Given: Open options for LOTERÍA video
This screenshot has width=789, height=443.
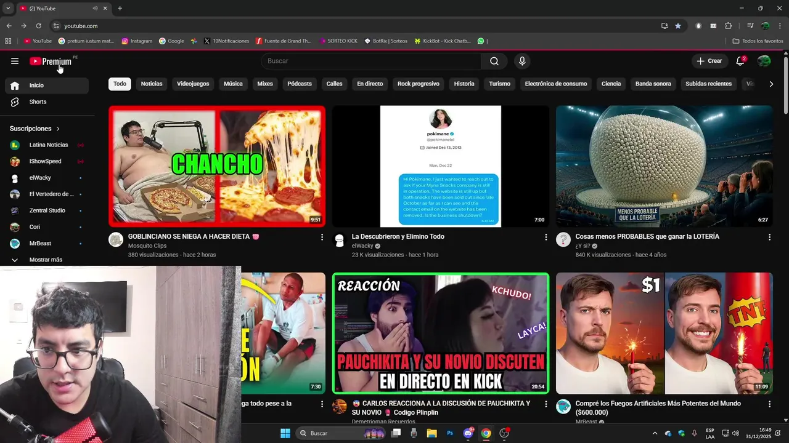Looking at the screenshot, I should coord(769,237).
